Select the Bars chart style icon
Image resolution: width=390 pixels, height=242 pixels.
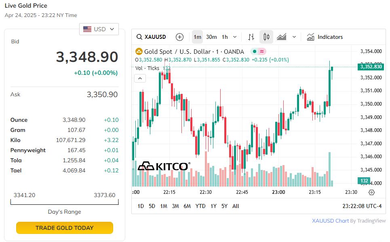pos(251,37)
